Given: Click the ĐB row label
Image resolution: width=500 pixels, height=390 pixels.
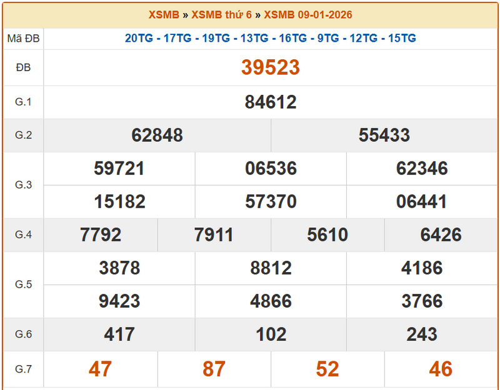Looking at the screenshot, I should point(23,67).
